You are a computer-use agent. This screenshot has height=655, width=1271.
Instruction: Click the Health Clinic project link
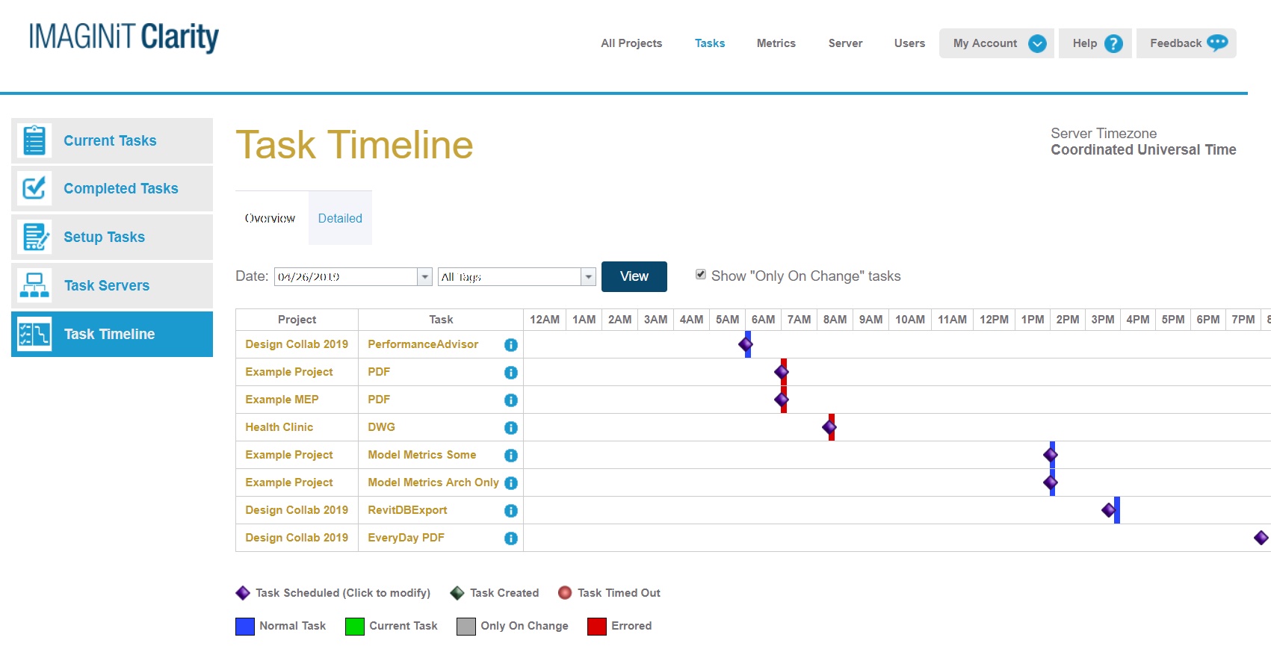coord(279,427)
